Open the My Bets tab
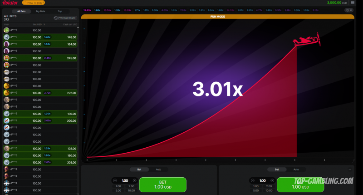Image resolution: width=363 pixels, height=195 pixels. (41, 10)
